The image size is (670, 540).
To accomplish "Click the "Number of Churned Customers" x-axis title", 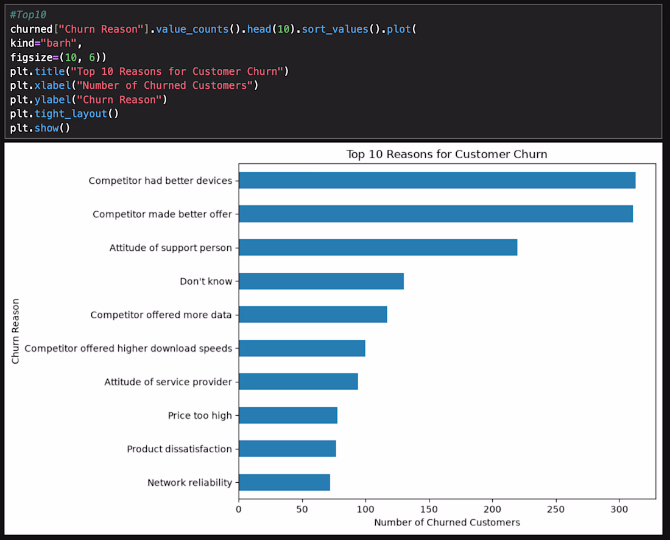I will 447,522.
